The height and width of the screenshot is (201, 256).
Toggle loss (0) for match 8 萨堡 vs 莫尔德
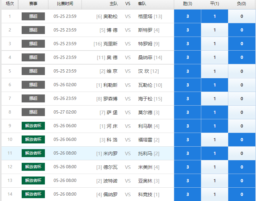(x=242, y=112)
